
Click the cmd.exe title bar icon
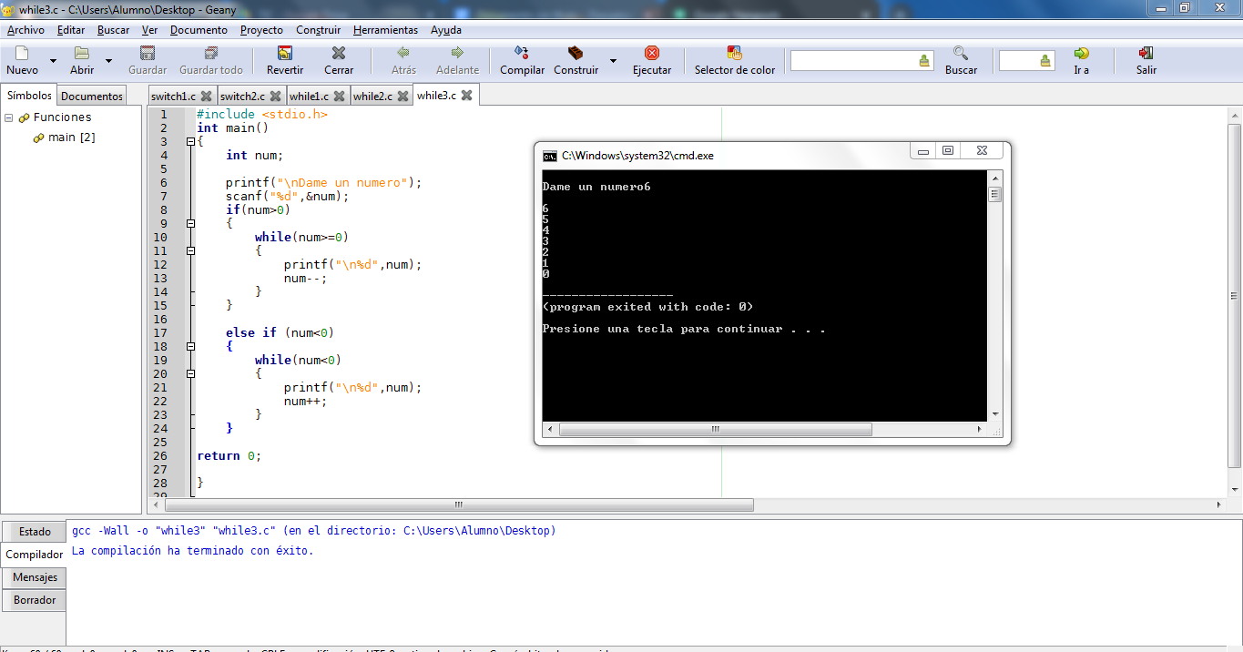549,156
